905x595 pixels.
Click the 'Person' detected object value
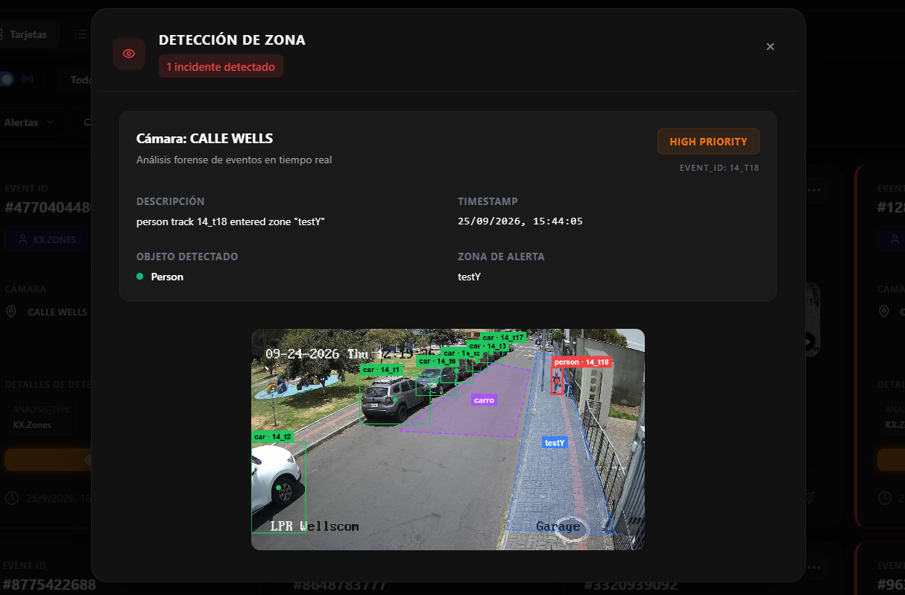point(167,277)
